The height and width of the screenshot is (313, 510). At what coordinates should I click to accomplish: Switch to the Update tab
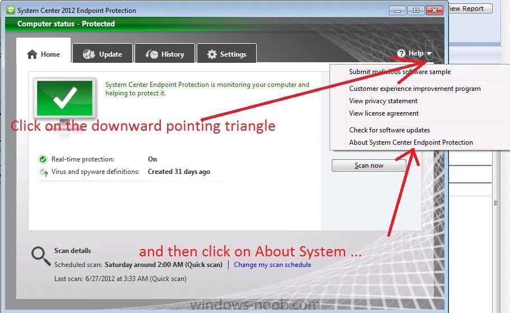(x=103, y=54)
